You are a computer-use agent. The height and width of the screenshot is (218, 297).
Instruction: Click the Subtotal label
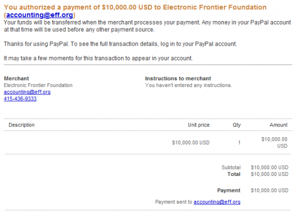click(231, 167)
